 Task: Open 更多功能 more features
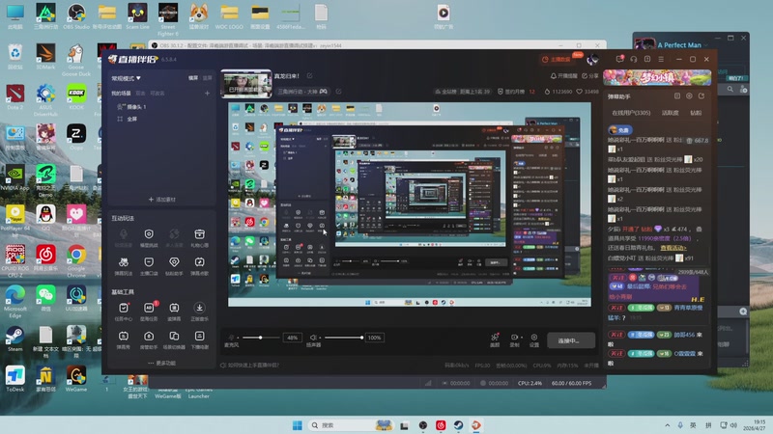[162, 364]
